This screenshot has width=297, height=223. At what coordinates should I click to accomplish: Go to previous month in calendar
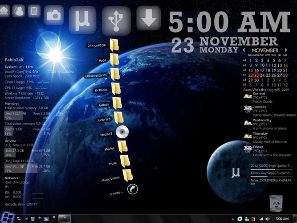click(244, 50)
